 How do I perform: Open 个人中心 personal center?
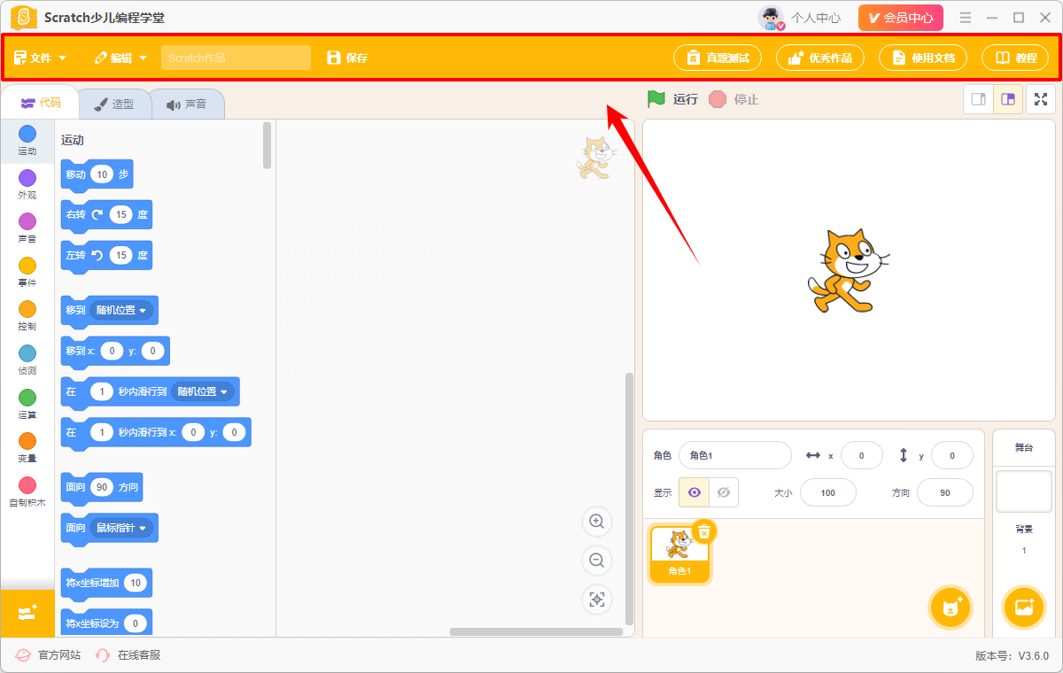coord(800,18)
